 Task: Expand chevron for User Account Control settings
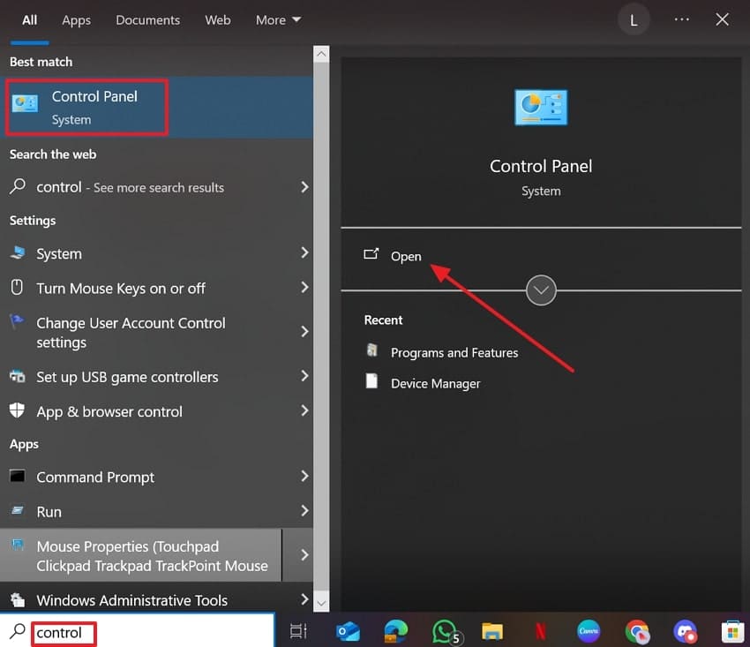click(x=304, y=331)
